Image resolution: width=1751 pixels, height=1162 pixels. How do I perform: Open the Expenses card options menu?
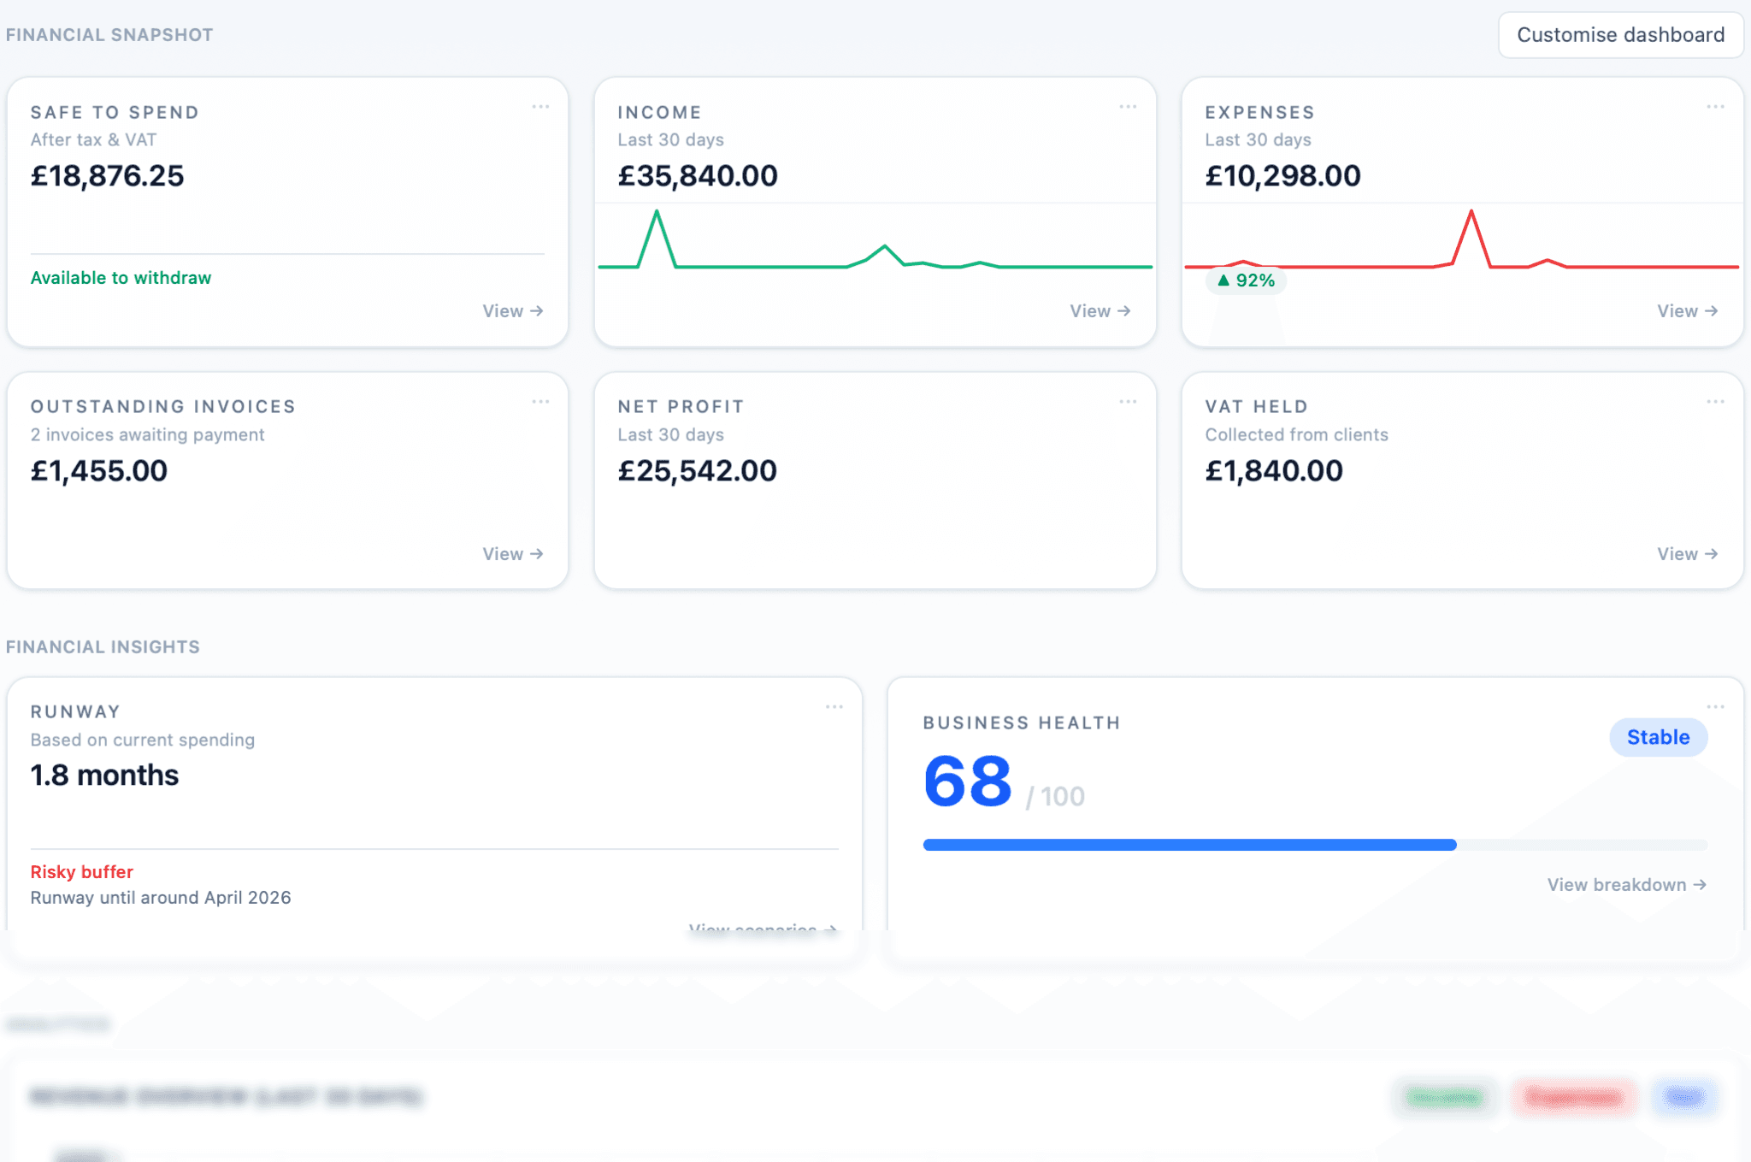point(1716,106)
